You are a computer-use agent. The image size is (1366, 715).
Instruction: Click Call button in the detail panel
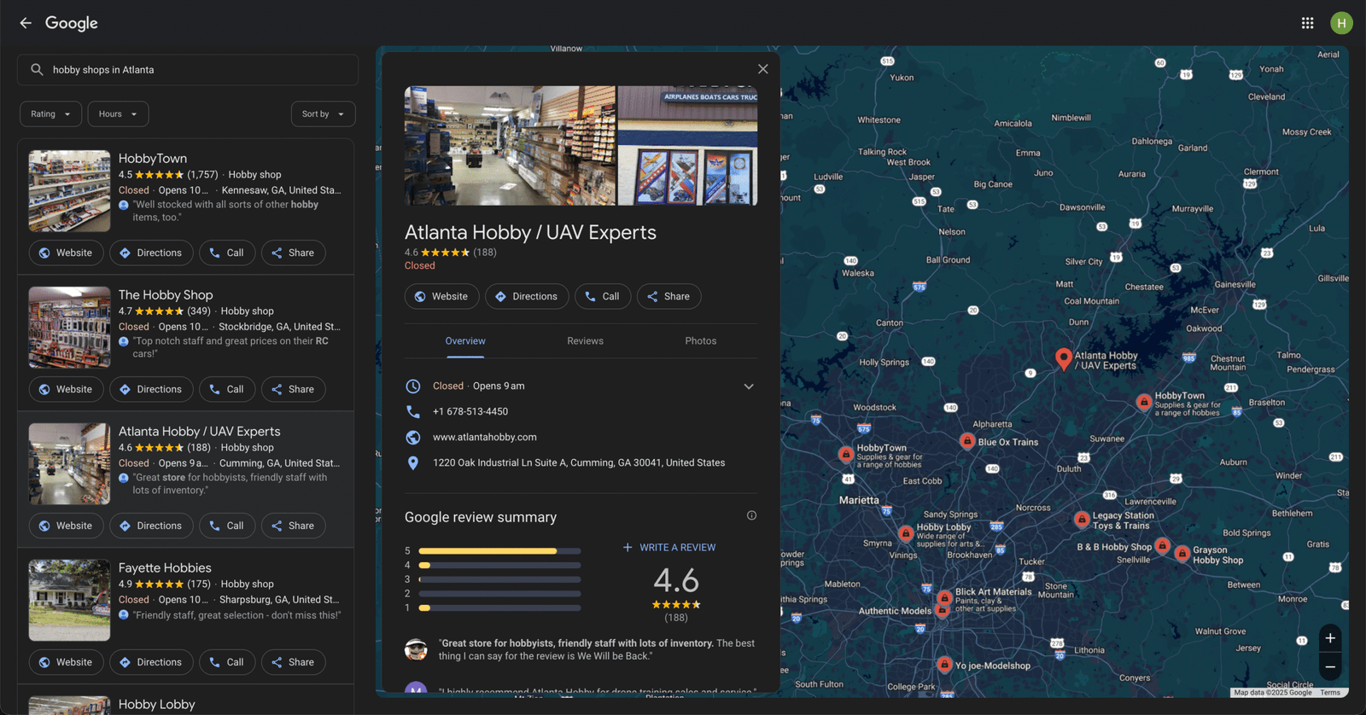coord(603,296)
